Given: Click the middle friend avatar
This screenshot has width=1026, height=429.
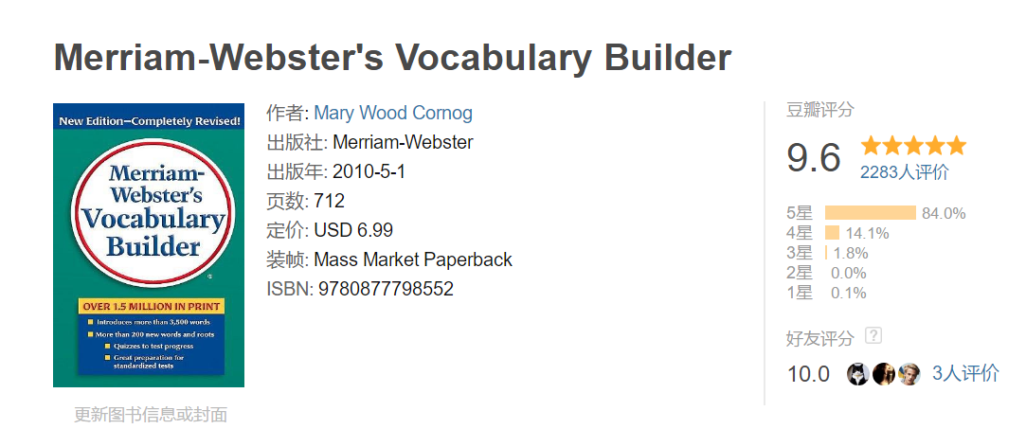Looking at the screenshot, I should coord(884,373).
